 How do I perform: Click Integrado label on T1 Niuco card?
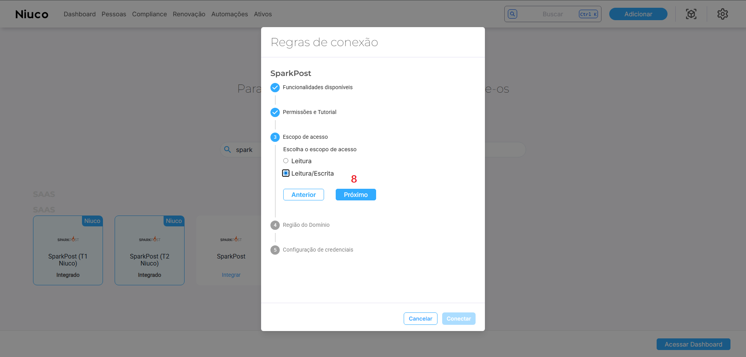pyautogui.click(x=68, y=275)
